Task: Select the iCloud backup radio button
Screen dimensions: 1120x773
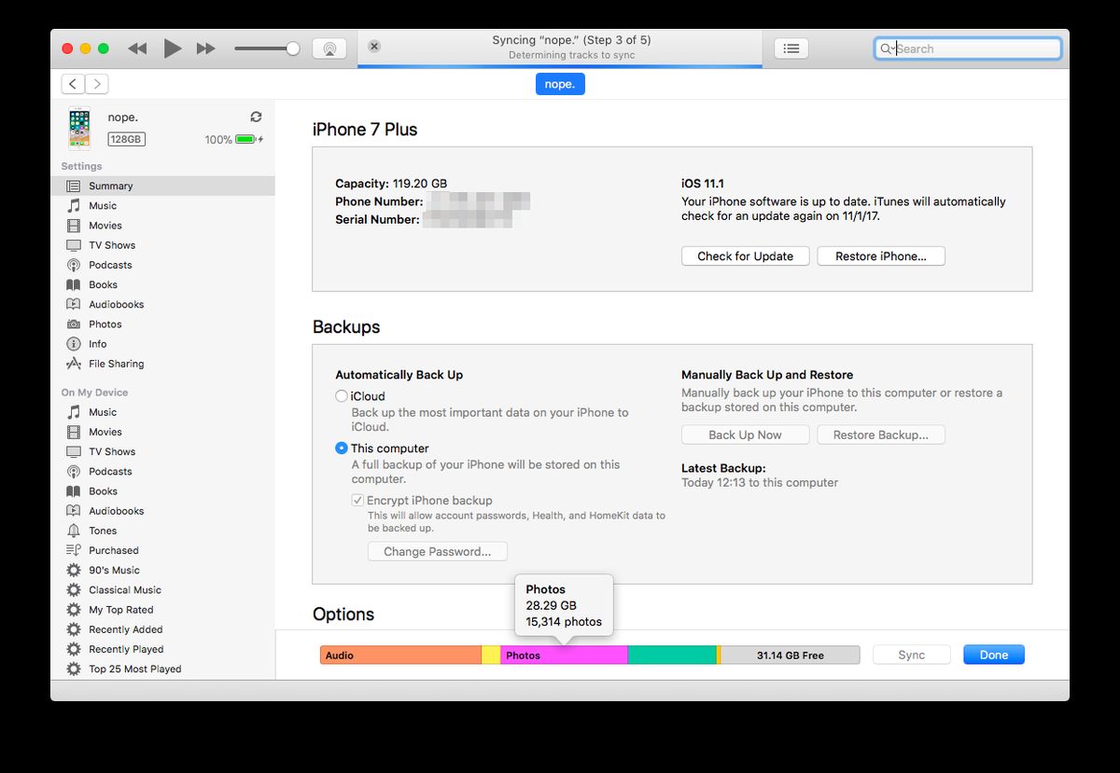Action: tap(342, 396)
